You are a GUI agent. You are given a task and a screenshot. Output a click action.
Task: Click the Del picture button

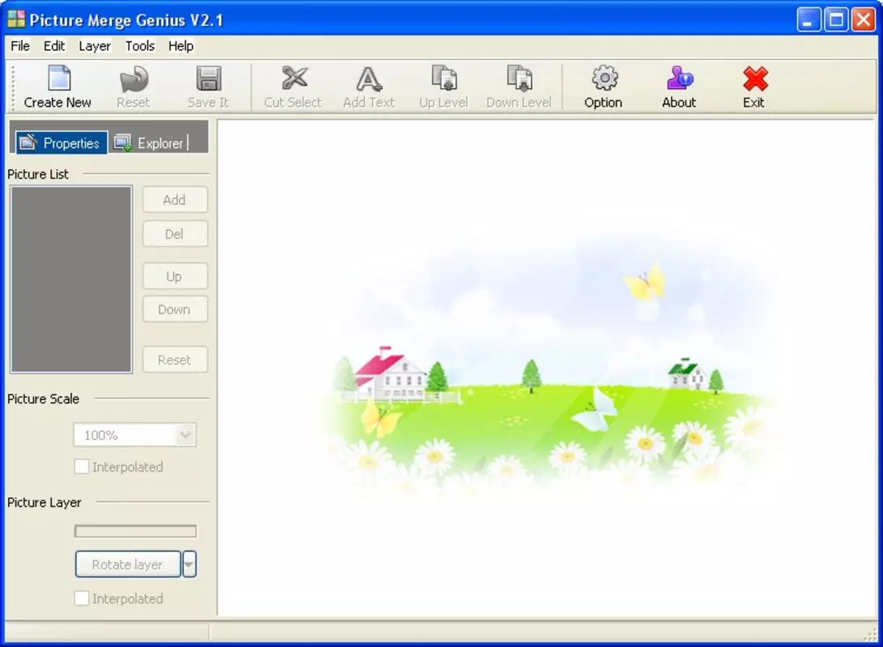pyautogui.click(x=175, y=234)
